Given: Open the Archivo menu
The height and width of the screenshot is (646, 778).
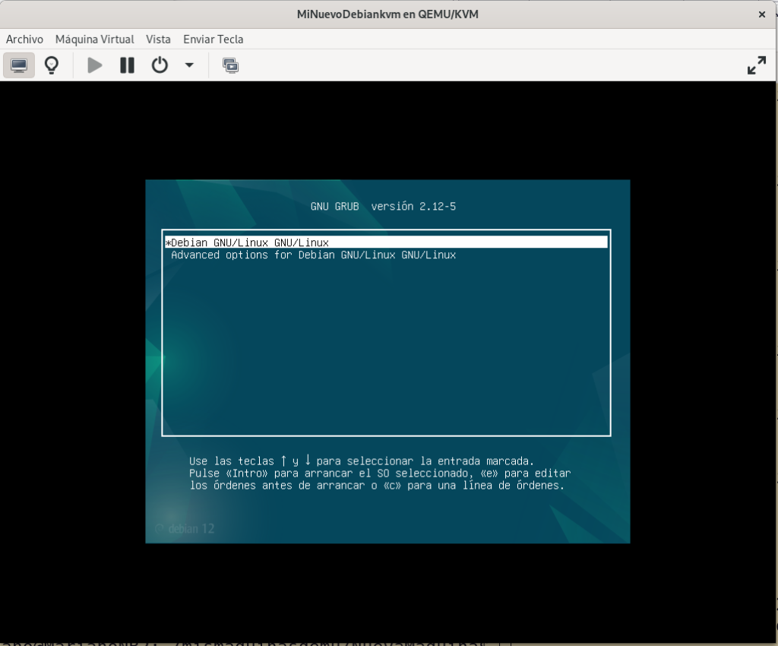Looking at the screenshot, I should click(x=24, y=40).
